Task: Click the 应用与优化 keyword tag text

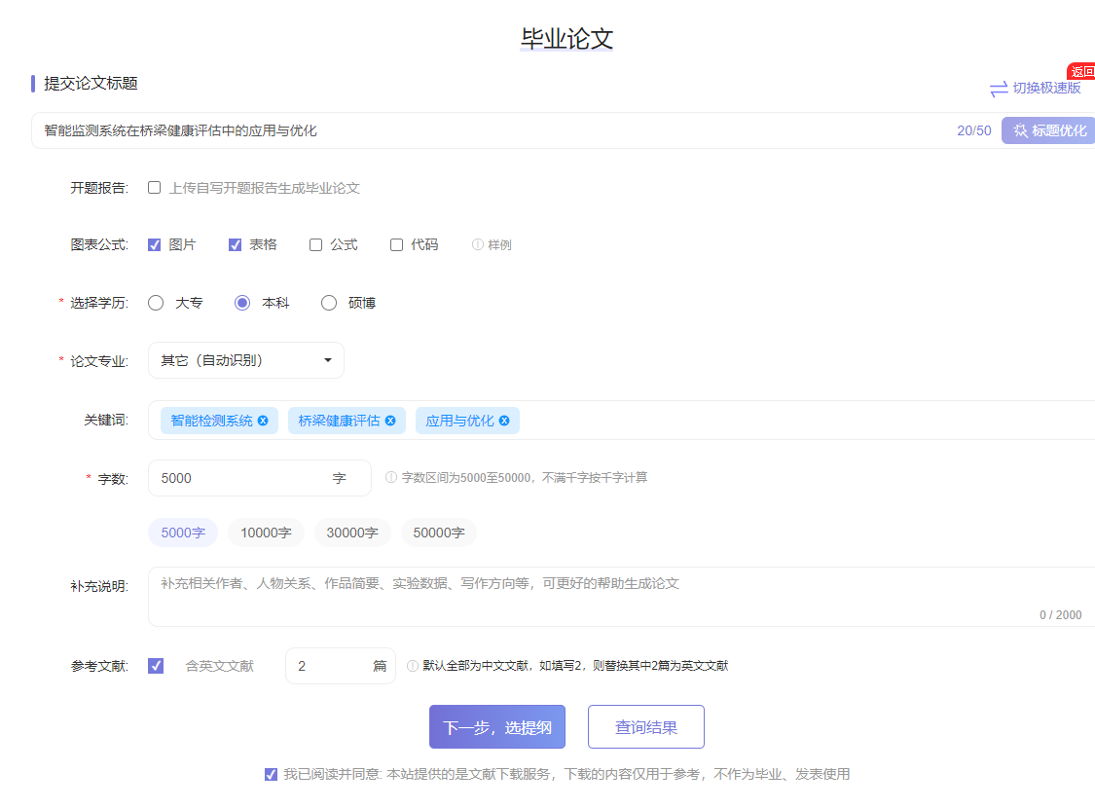Action: coord(459,421)
